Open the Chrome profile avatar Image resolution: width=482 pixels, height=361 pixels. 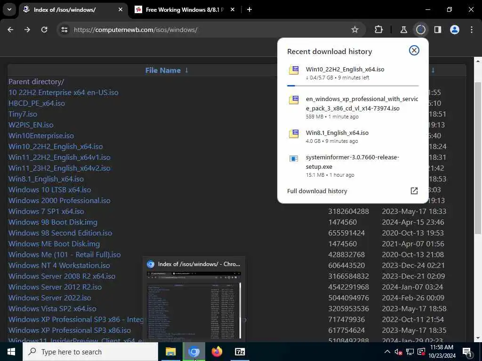click(x=455, y=30)
